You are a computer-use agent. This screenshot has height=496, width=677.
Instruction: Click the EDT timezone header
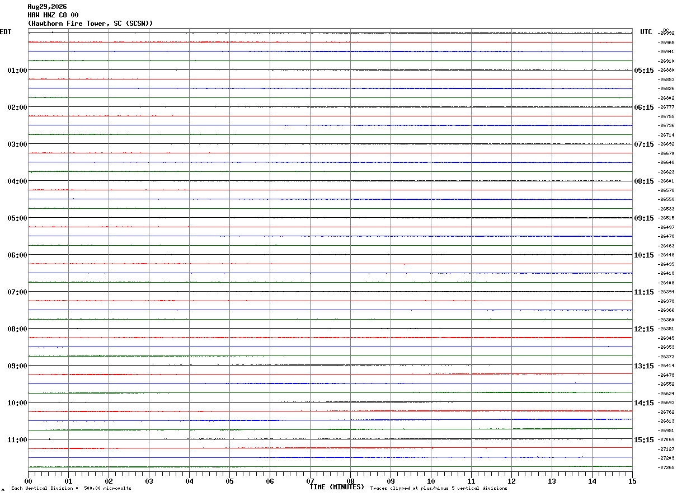6,32
